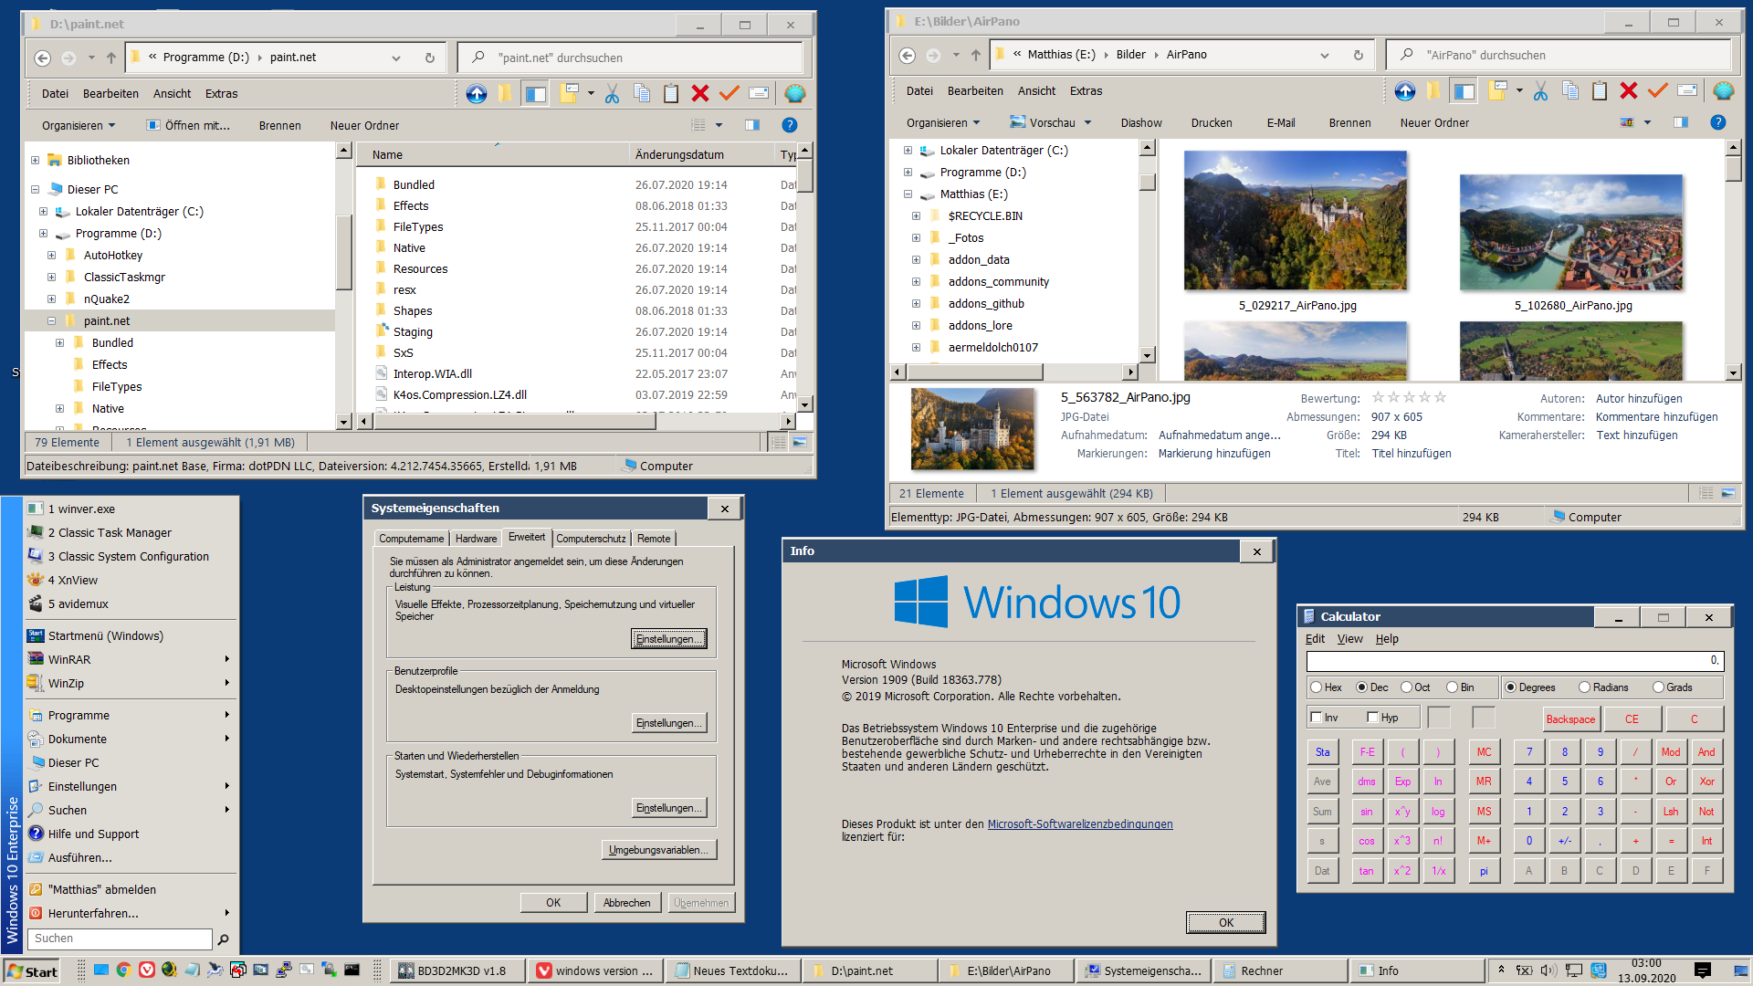This screenshot has width=1753, height=986.
Task: Open the Vorschau dropdown arrow in AirPano window
Action: point(1087,122)
